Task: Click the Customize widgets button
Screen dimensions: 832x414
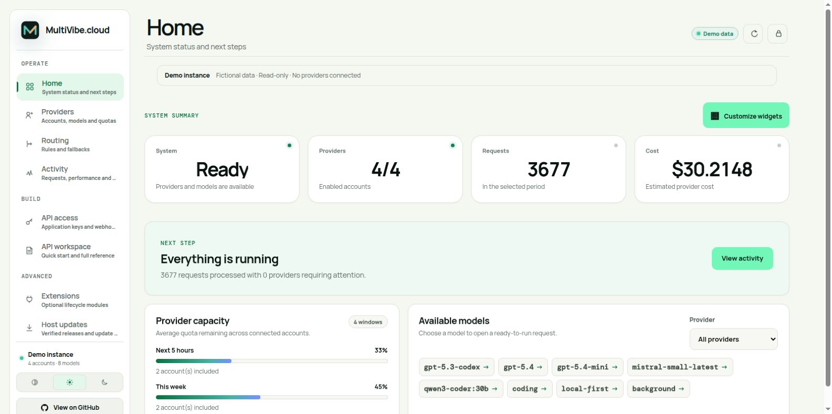Action: [x=746, y=115]
